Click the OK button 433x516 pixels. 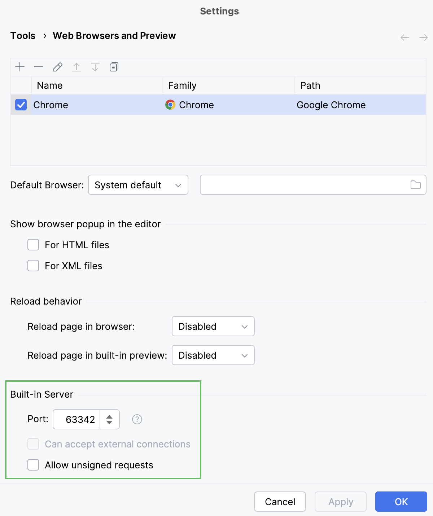coord(401,502)
